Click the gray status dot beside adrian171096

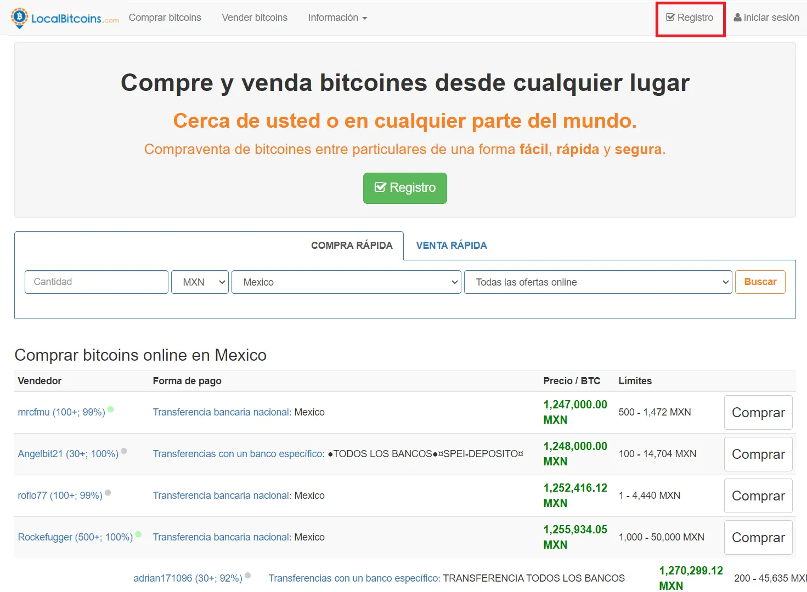pos(248,575)
